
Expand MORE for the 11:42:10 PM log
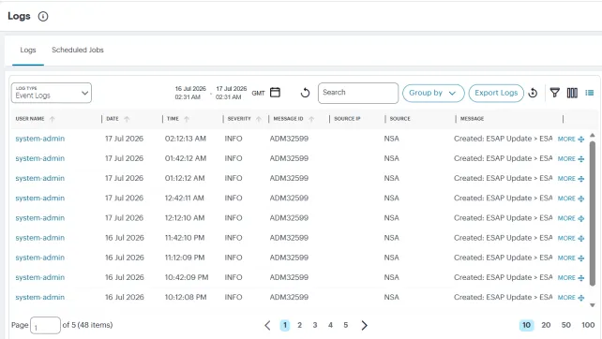[571, 238]
